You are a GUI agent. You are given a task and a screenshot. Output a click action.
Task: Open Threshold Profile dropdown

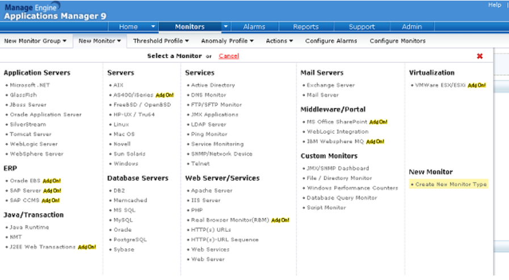[x=161, y=41]
